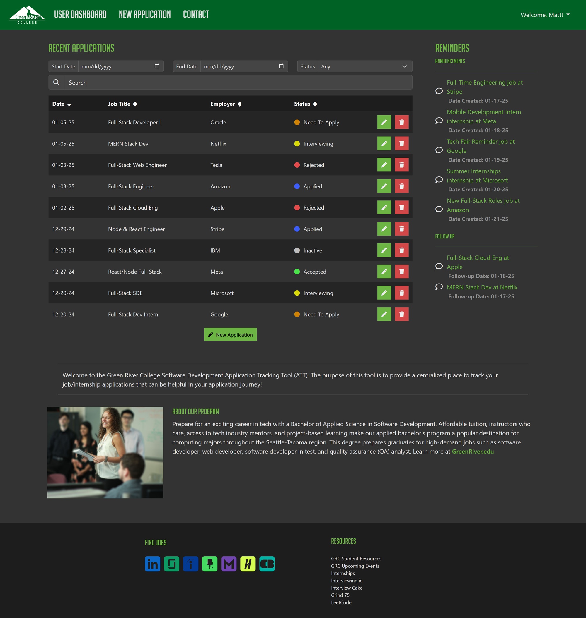
Task: Sort applications by the Status column header
Action: [x=306, y=104]
